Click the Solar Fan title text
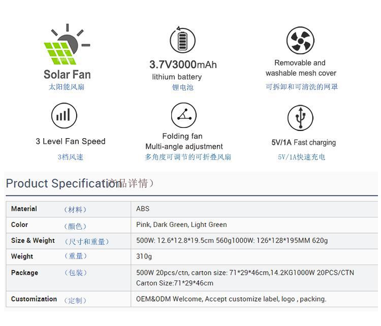Viewport: 381px width, 326px height. coord(67,75)
